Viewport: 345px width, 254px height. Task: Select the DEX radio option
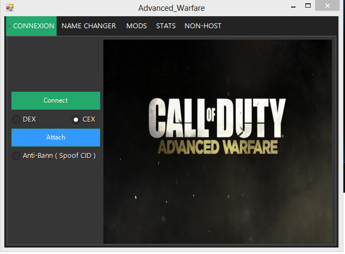(x=24, y=119)
